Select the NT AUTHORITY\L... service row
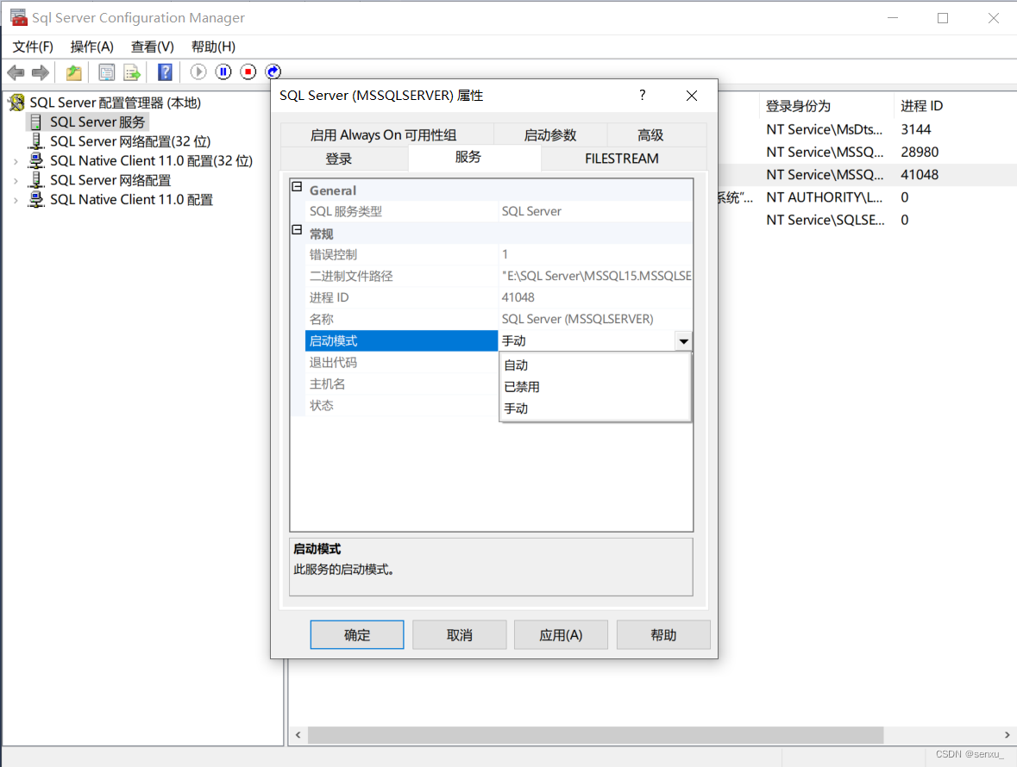 click(867, 197)
